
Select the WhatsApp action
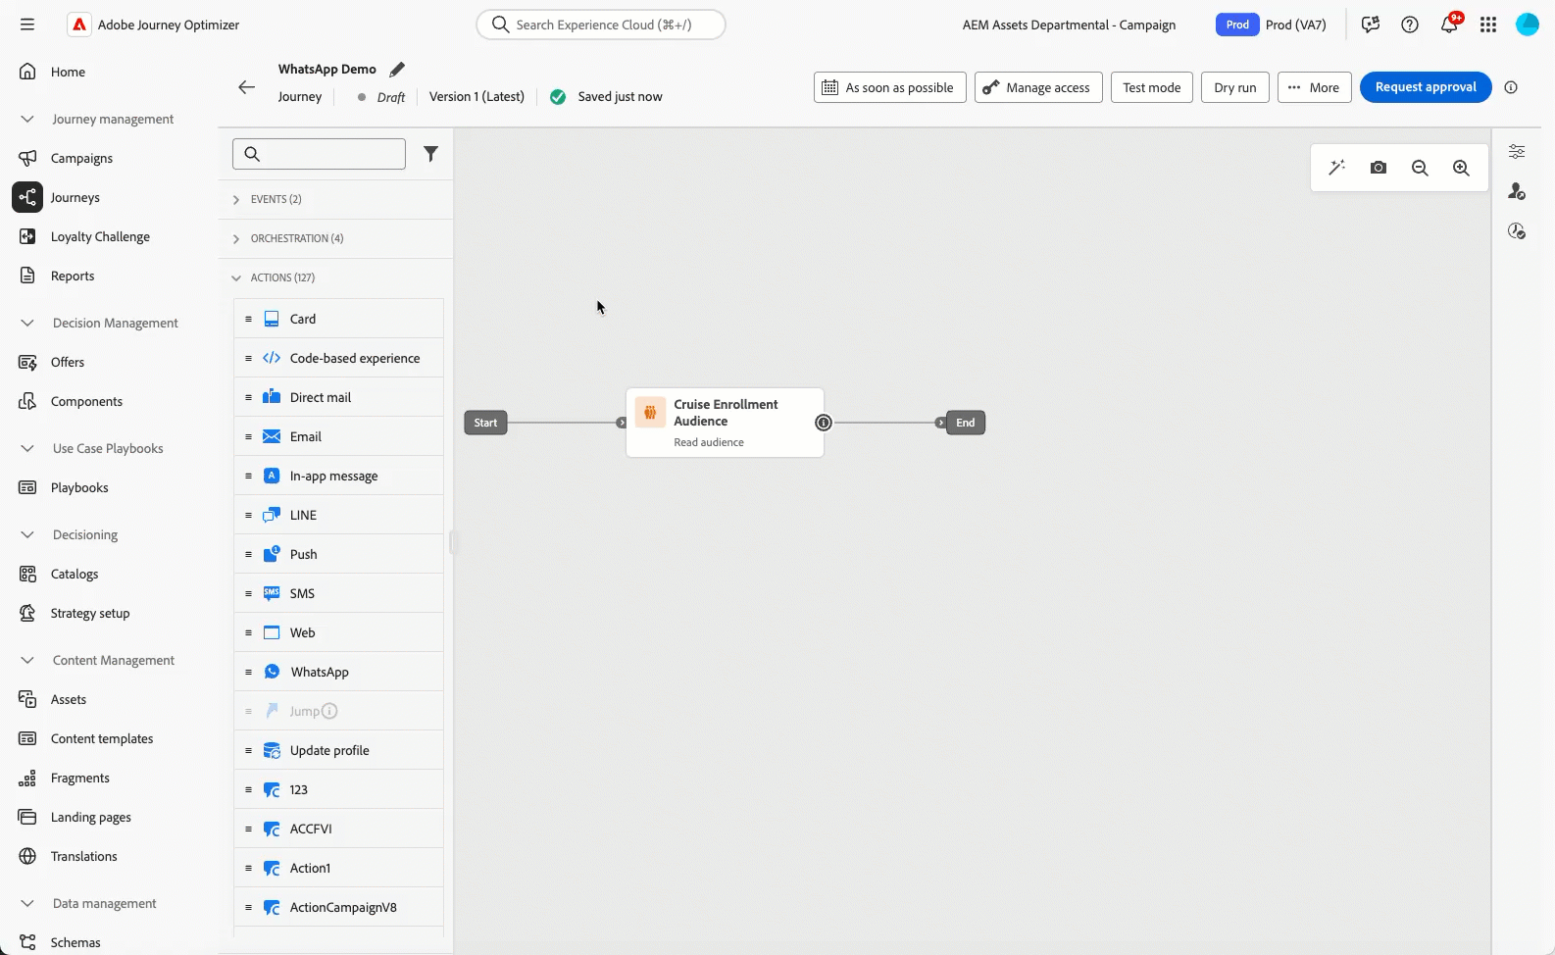[x=338, y=672]
